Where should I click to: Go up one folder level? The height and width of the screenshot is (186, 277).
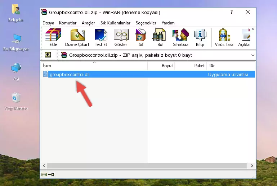click(48, 55)
